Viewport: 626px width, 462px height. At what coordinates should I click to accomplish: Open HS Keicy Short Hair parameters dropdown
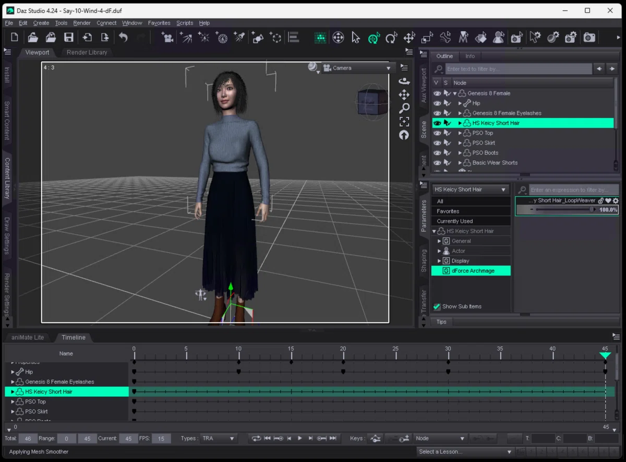(470, 189)
